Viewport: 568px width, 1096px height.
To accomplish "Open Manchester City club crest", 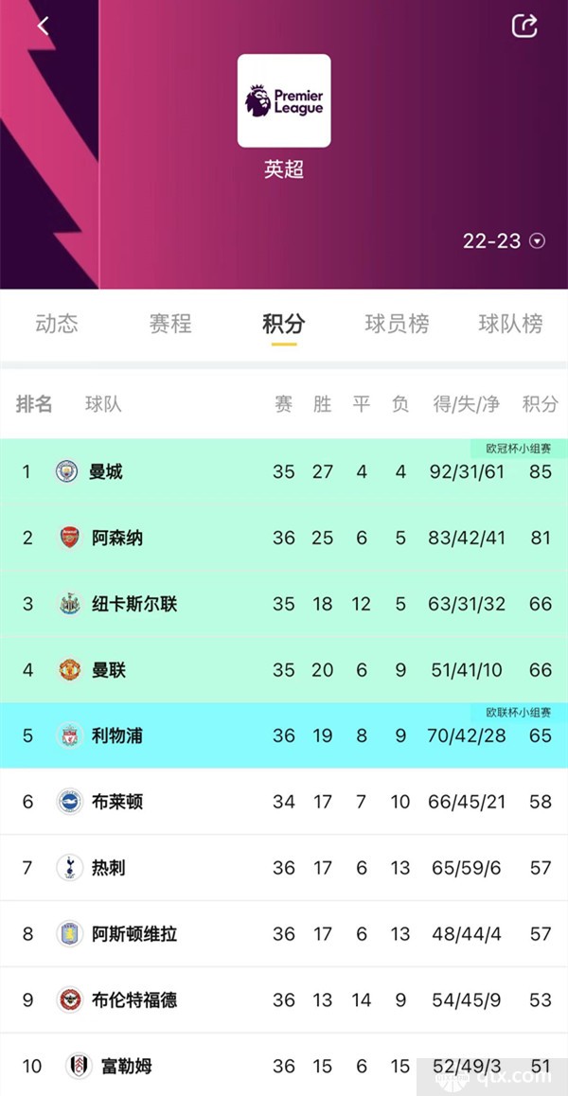I will tap(67, 471).
